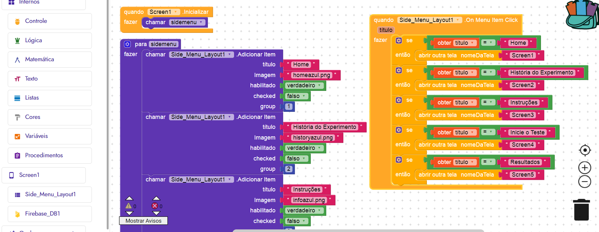Open the gear mutator on sidemenu procedure
599x232 pixels.
point(127,44)
